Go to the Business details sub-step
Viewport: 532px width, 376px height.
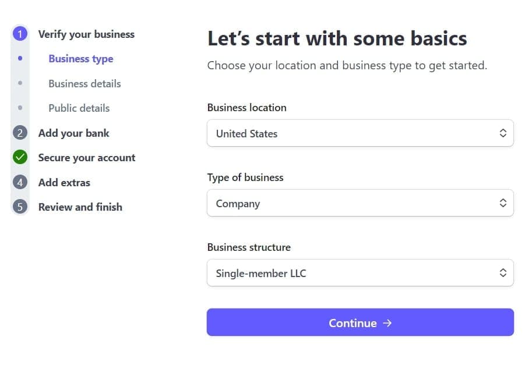[x=84, y=83]
